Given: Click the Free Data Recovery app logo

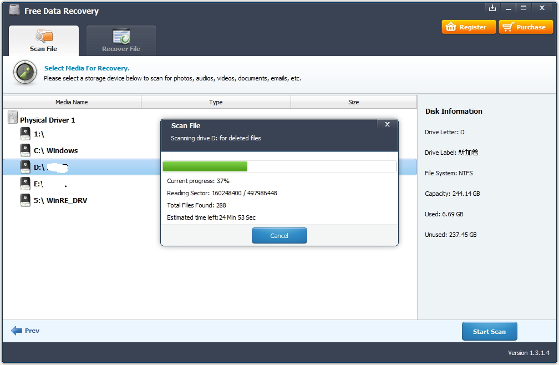Looking at the screenshot, I should 14,10.
